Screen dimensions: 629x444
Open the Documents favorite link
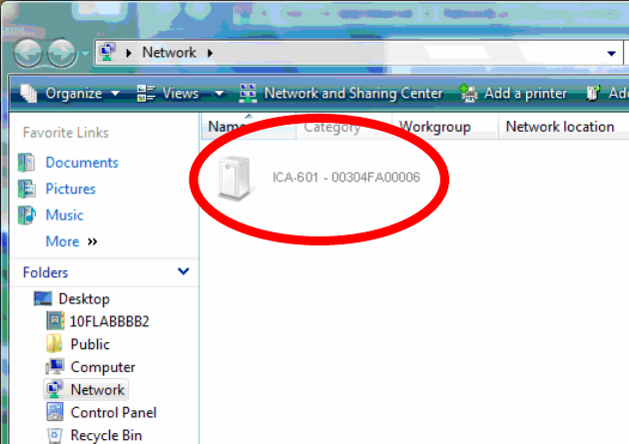pyautogui.click(x=82, y=163)
